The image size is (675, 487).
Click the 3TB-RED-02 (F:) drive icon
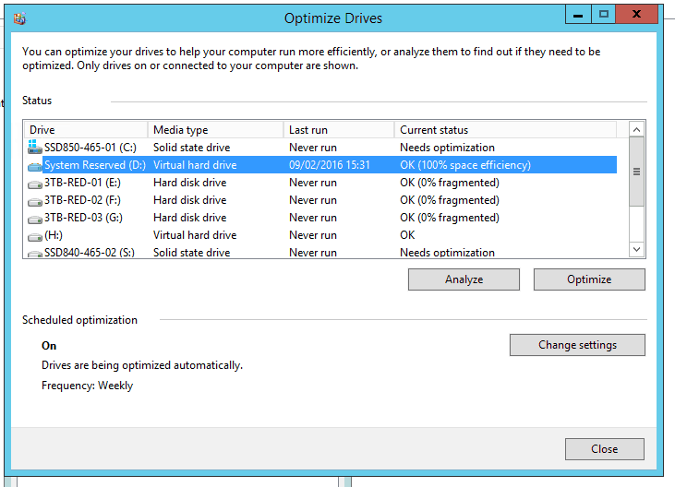(x=35, y=200)
